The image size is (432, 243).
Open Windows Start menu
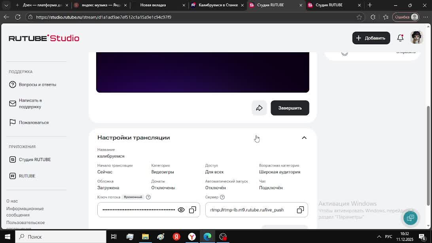tap(8, 237)
